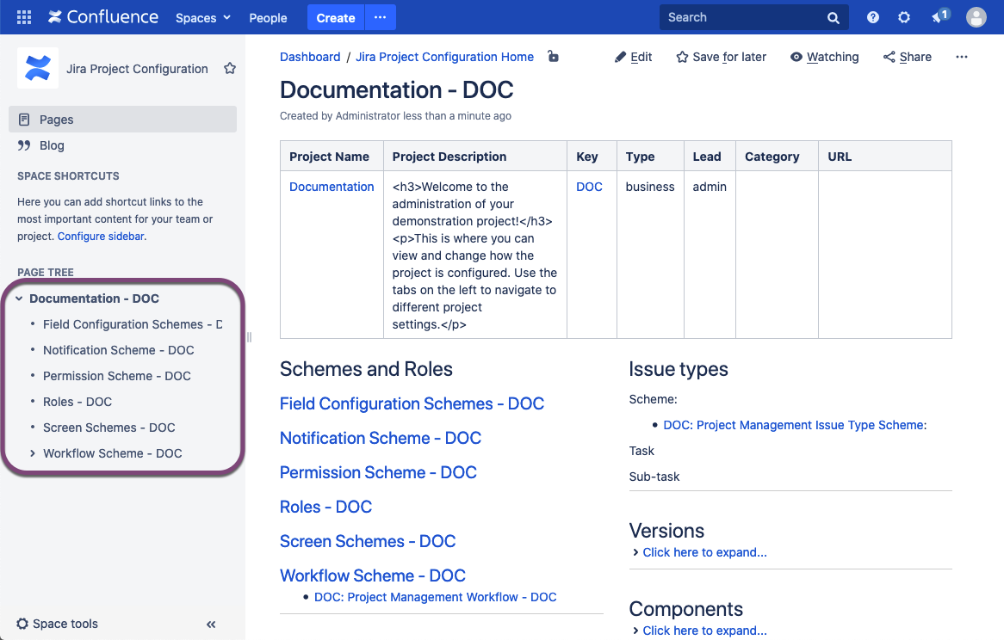Go to People in top navigation
Screen dimensions: 1004x640
pos(268,18)
